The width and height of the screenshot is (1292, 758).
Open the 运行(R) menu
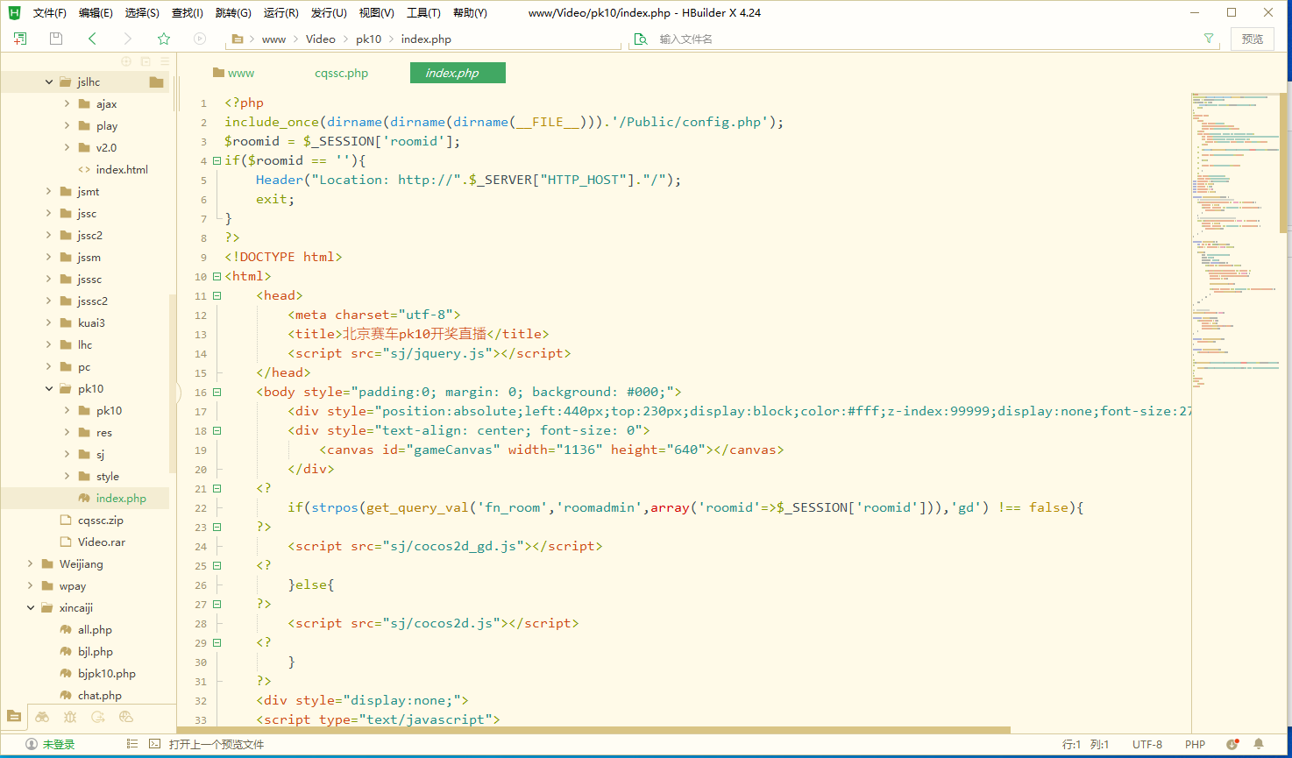280,13
